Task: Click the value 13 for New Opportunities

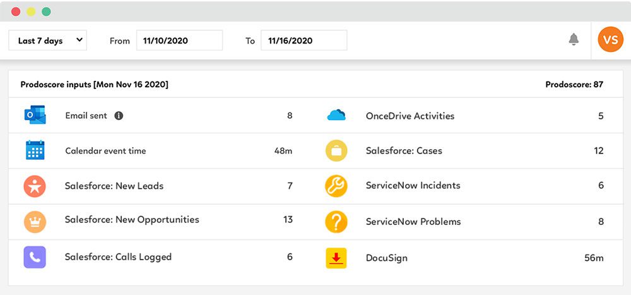Action: [288, 220]
